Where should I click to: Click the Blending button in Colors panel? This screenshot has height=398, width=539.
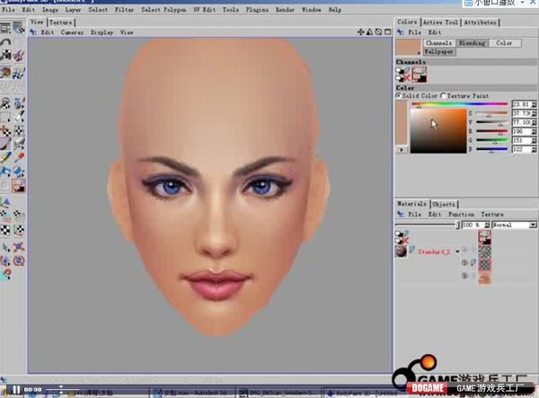[x=472, y=42]
